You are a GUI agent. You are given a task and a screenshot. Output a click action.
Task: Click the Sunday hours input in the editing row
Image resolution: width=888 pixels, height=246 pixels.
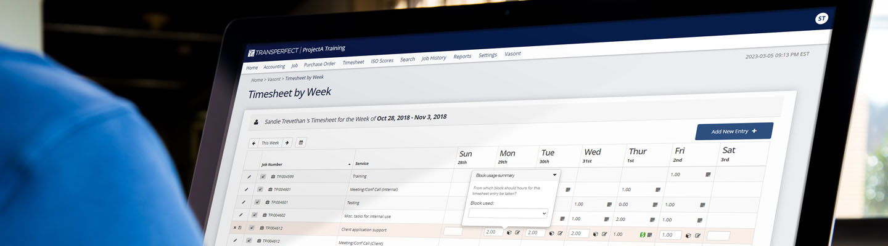(x=453, y=231)
